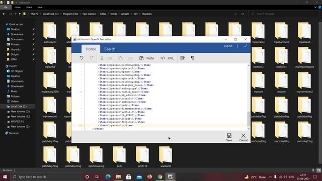The image size is (322, 181).
Task: Select the Home tab in OpenIV editor
Action: (91, 49)
